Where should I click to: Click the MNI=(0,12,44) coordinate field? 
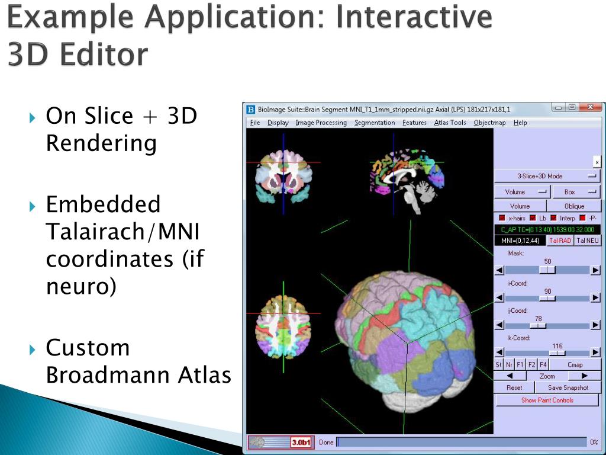pos(520,241)
